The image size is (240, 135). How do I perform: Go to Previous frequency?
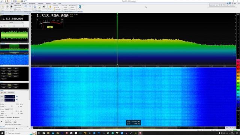point(26,7)
